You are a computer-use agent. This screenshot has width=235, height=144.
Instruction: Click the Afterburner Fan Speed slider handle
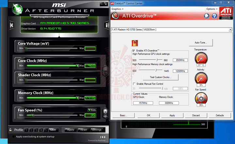(x=33, y=115)
